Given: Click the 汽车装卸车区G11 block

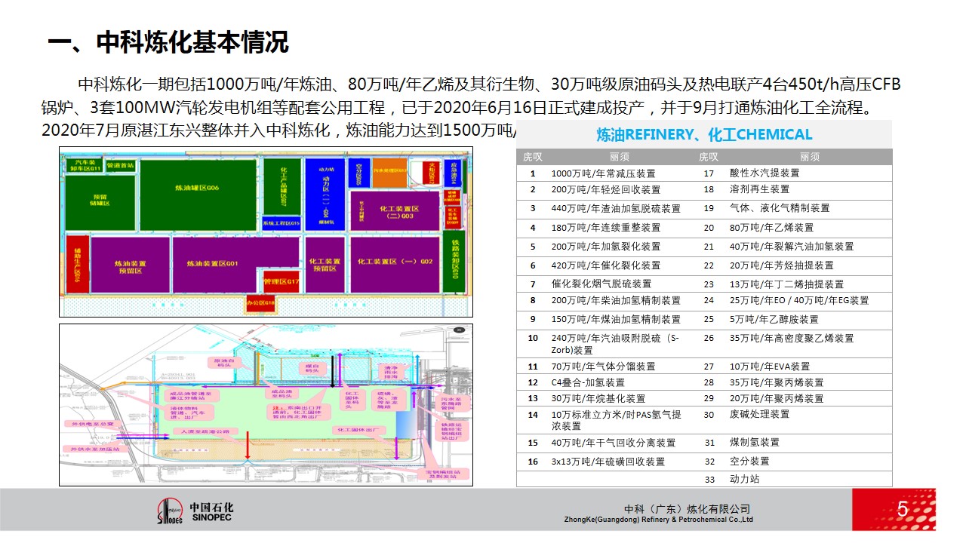Looking at the screenshot, I should (85, 165).
